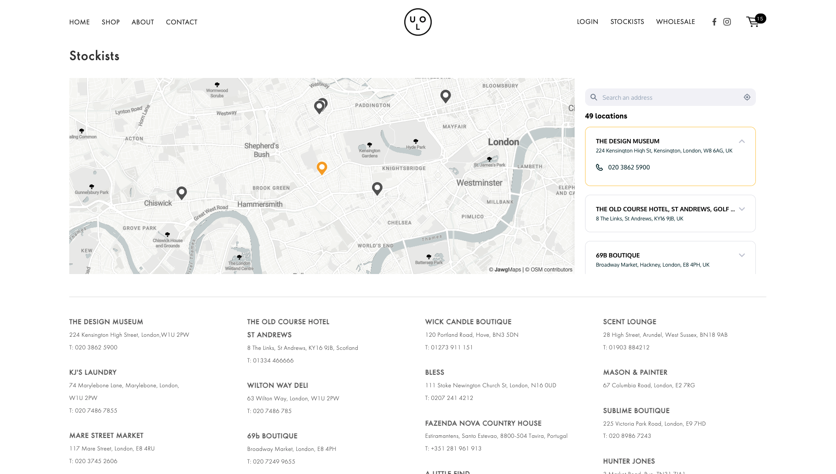Click the Mason & Painter heading
836x474 pixels.
[635, 372]
